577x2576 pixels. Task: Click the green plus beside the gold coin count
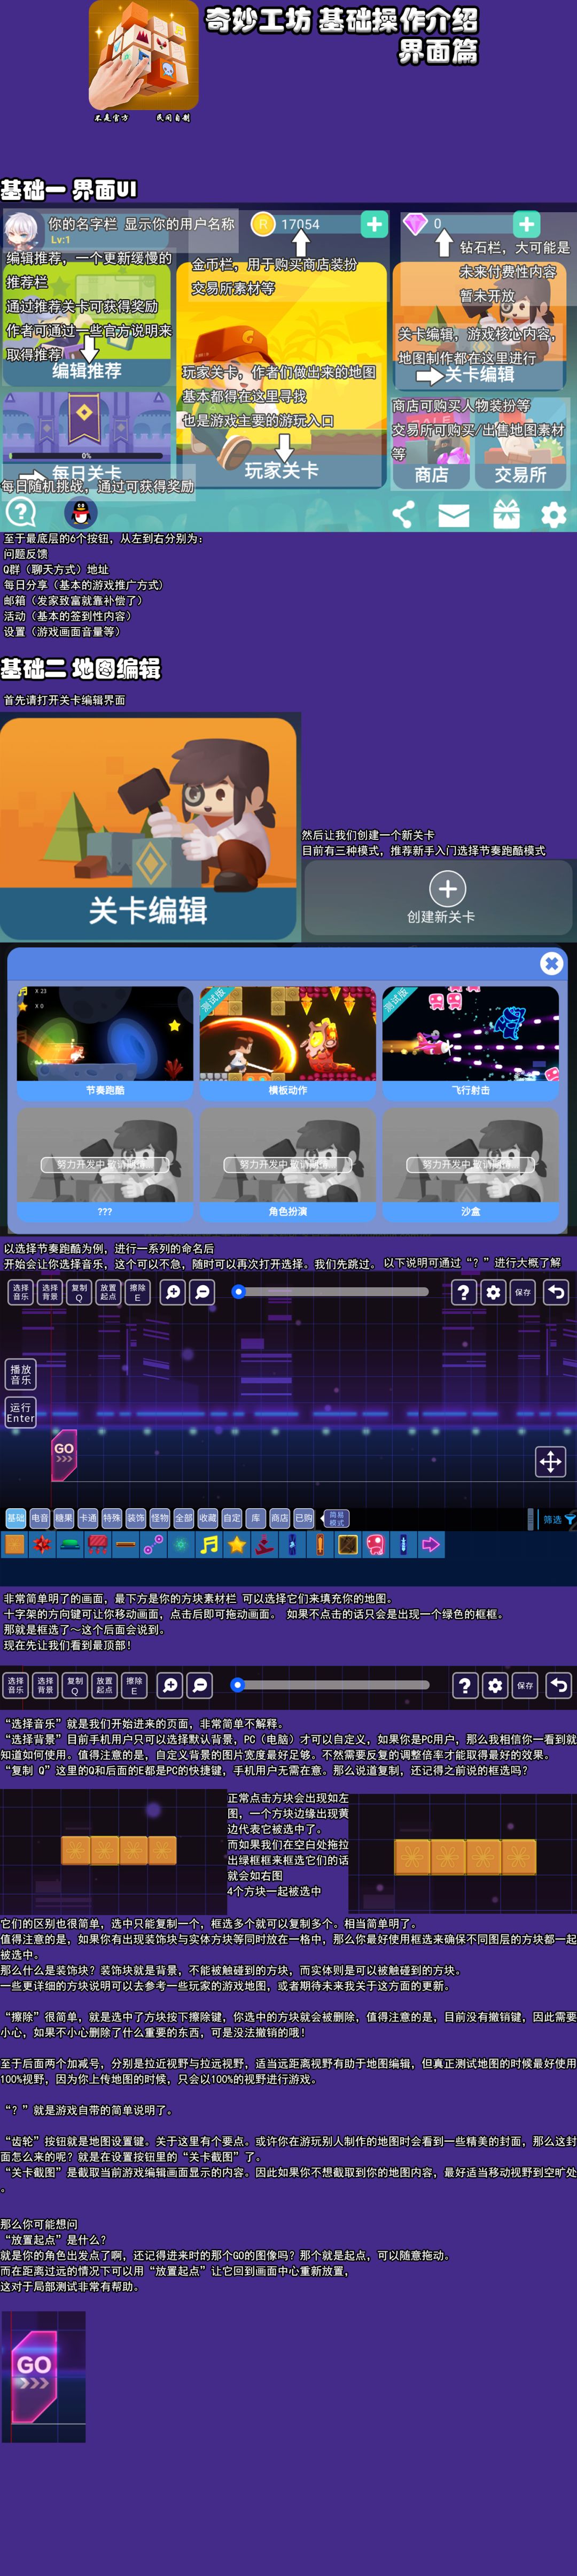pyautogui.click(x=374, y=224)
